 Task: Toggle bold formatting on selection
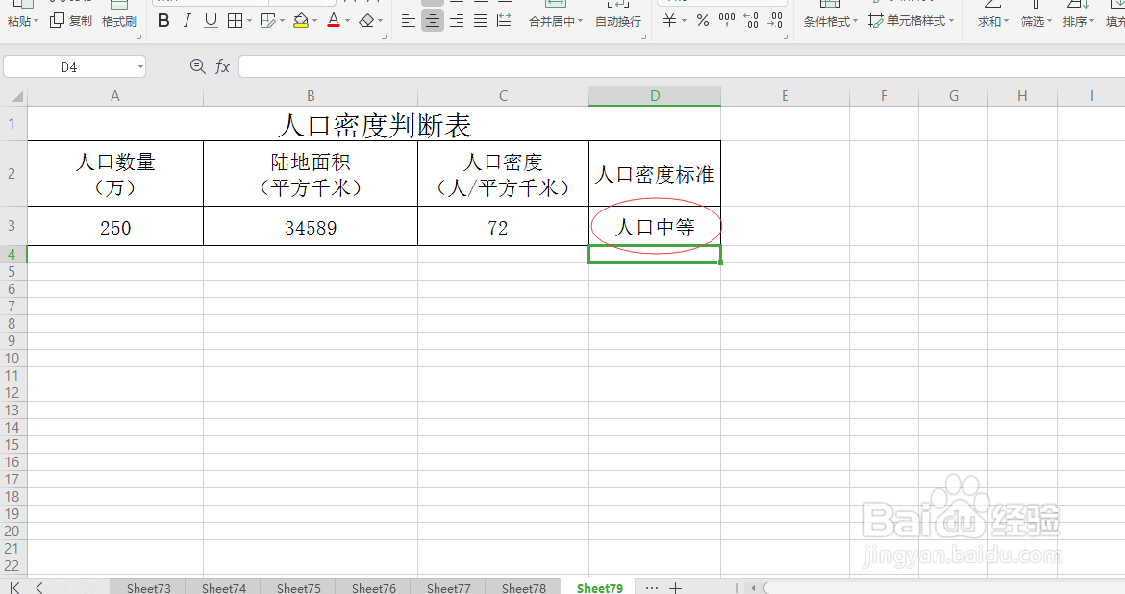point(163,20)
